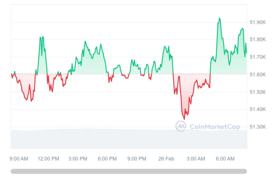
Task: Click the horizontal scrollbar below the chart
Action: 129,171
